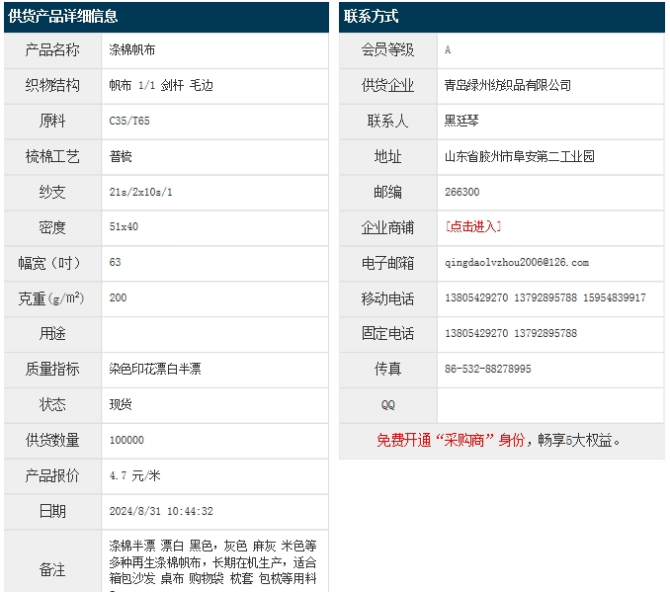Click the product name value 涤棉帆布
This screenshot has height=592, width=670.
click(131, 49)
